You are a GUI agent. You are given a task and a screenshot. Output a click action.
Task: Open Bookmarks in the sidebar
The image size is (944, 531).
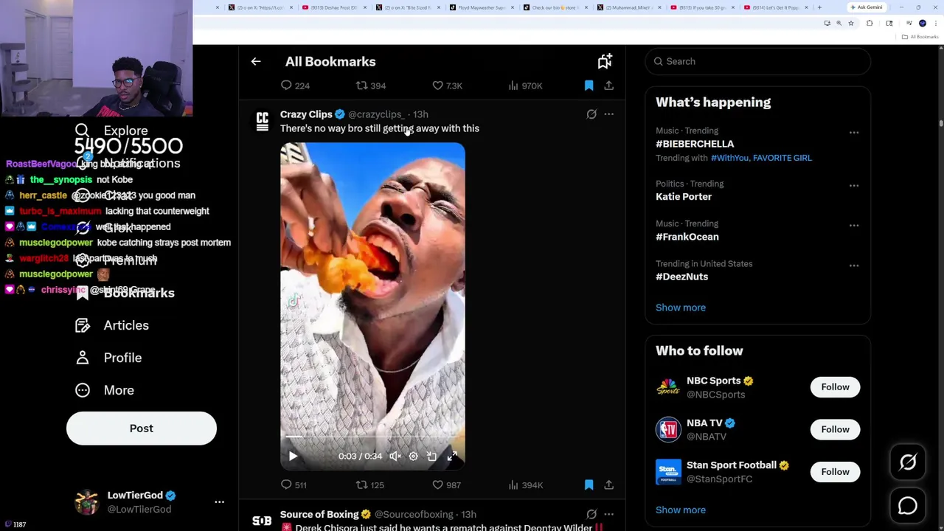coord(125,293)
